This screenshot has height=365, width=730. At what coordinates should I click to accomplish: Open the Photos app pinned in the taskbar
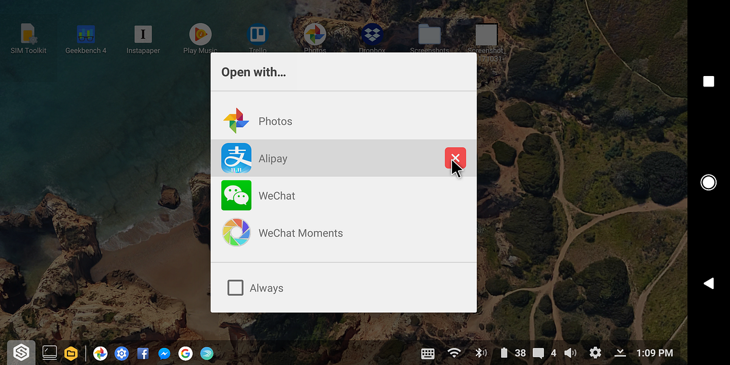(100, 353)
